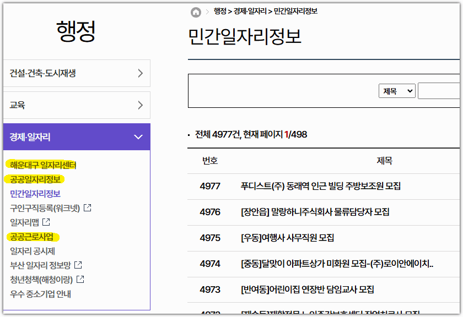Viewport: 463px width, 317px height.
Task: Open 공공근로사업 submenu link
Action: [x=31, y=237]
